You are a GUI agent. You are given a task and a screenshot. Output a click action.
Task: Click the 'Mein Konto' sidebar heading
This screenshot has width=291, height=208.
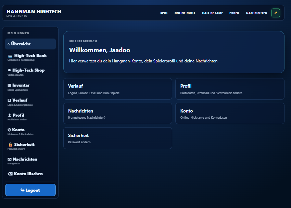pos(18,33)
